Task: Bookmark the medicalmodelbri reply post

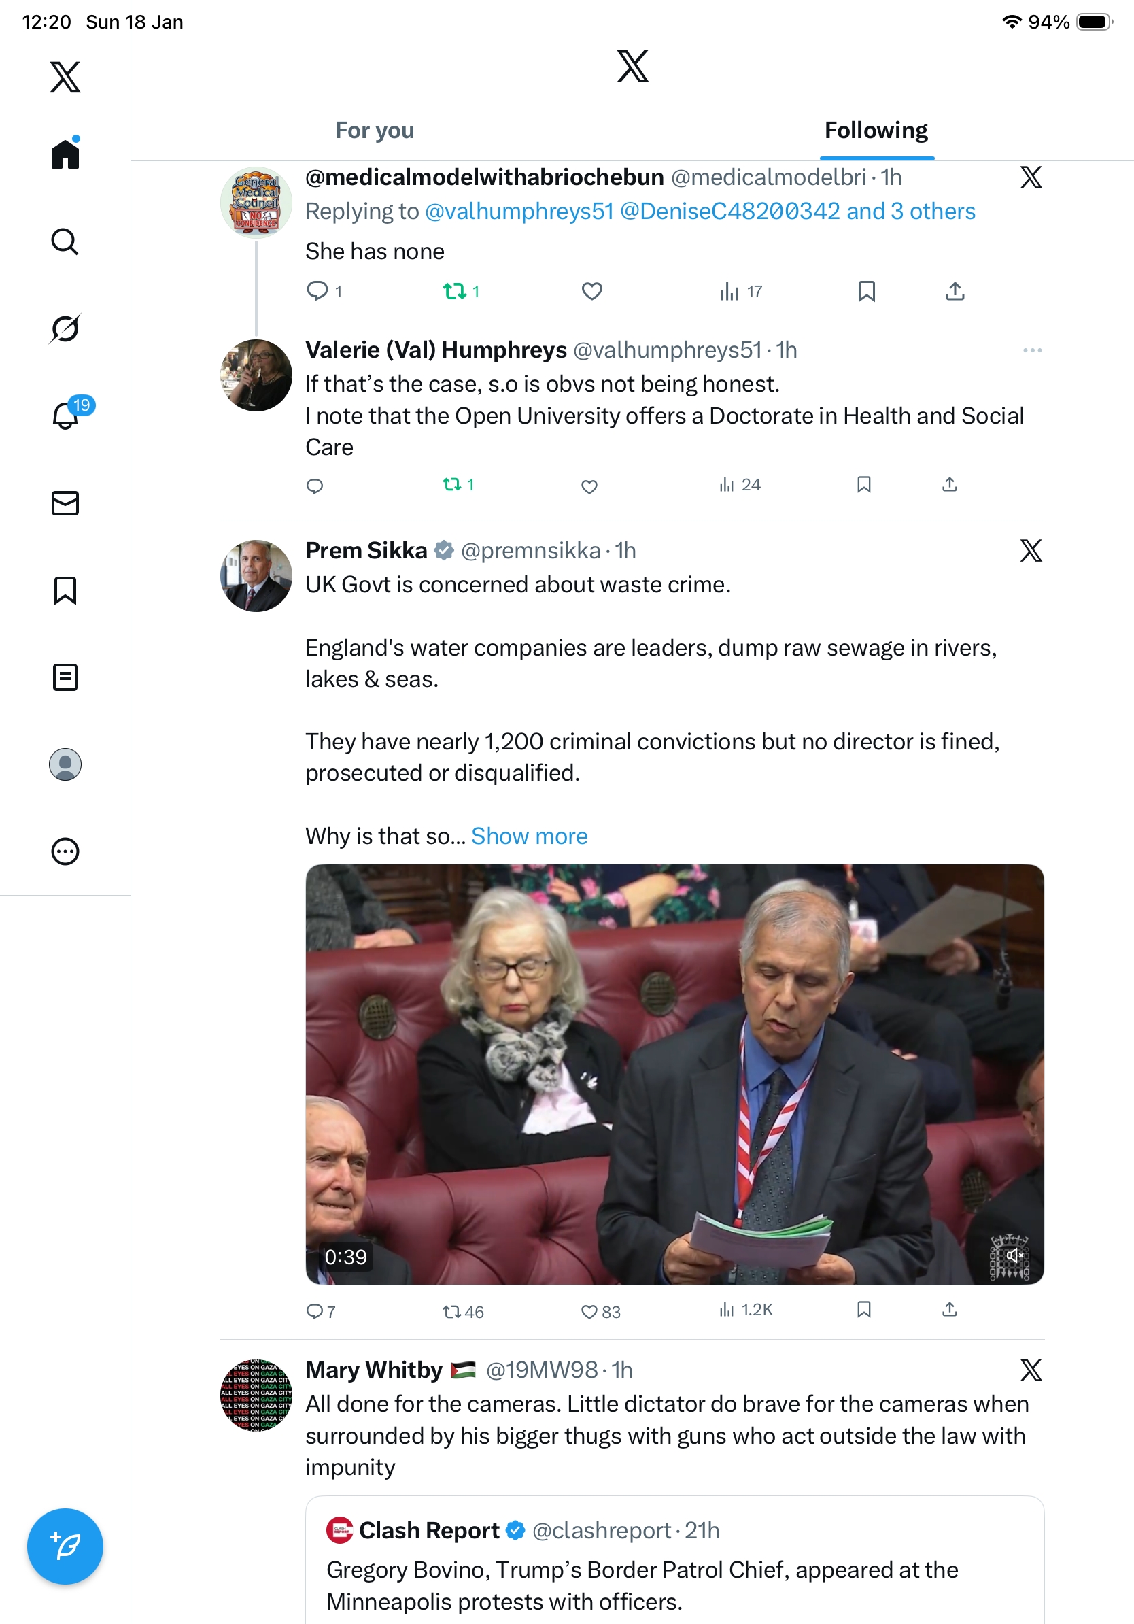Action: pyautogui.click(x=866, y=290)
